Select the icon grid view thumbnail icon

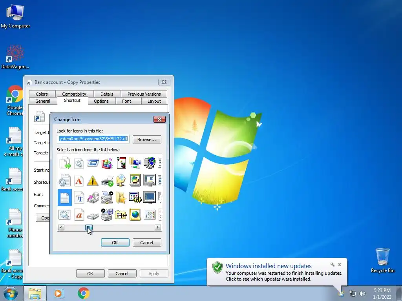[x=150, y=215]
